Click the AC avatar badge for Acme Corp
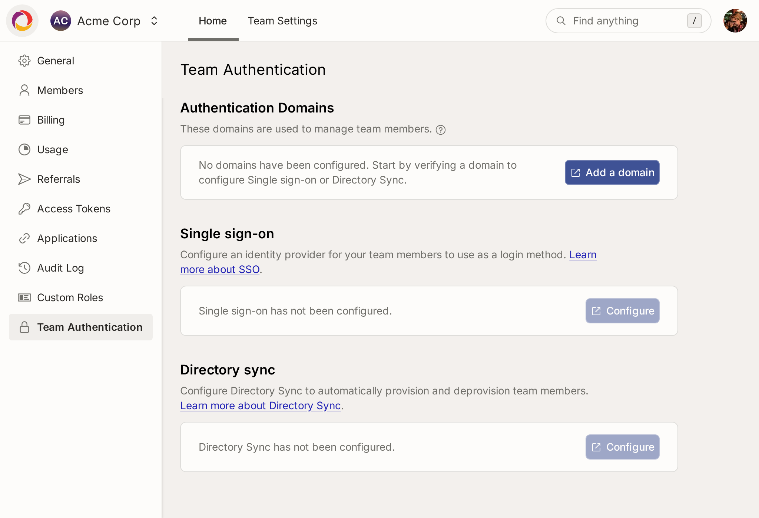 [x=60, y=21]
